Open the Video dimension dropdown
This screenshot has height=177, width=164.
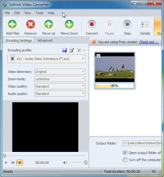click(x=60, y=71)
